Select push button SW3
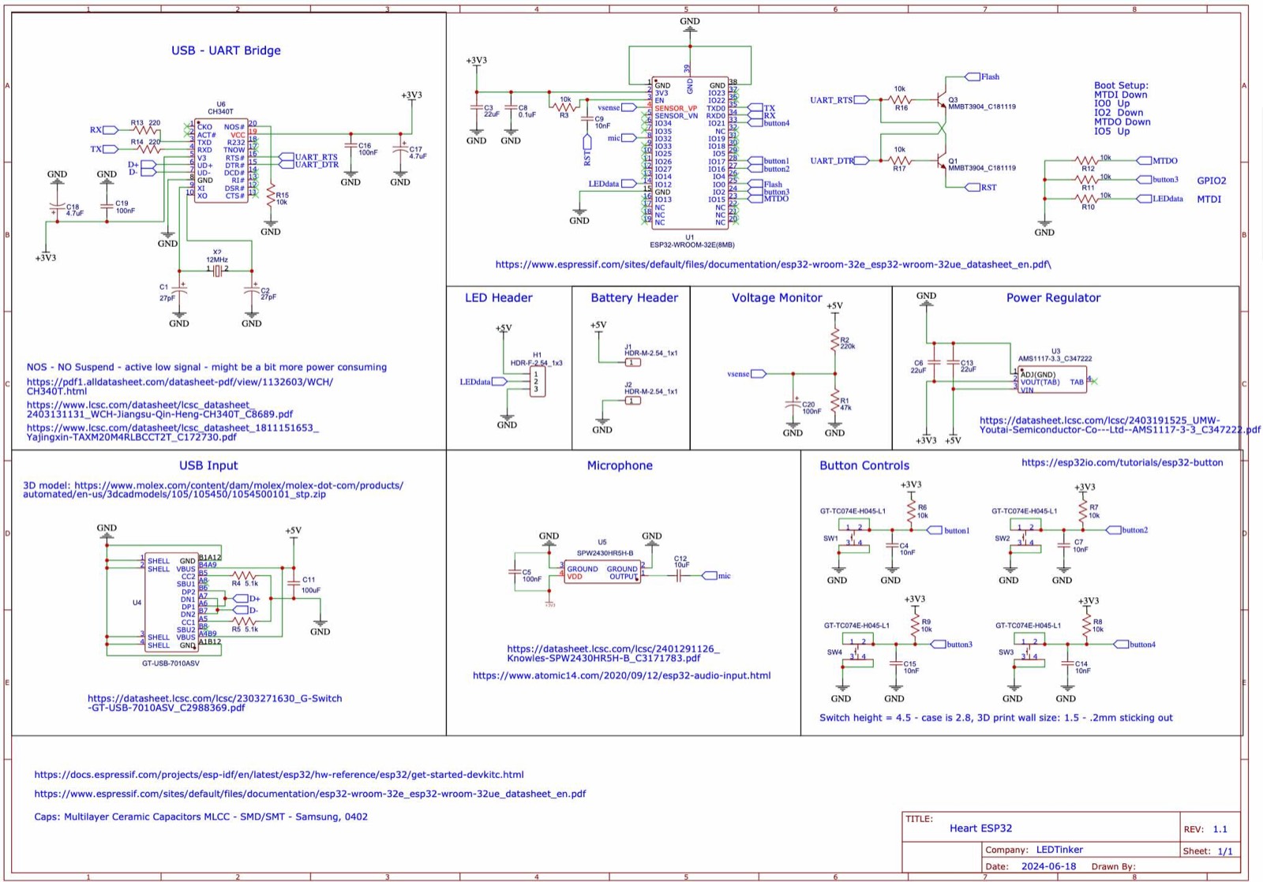 (x=1029, y=650)
